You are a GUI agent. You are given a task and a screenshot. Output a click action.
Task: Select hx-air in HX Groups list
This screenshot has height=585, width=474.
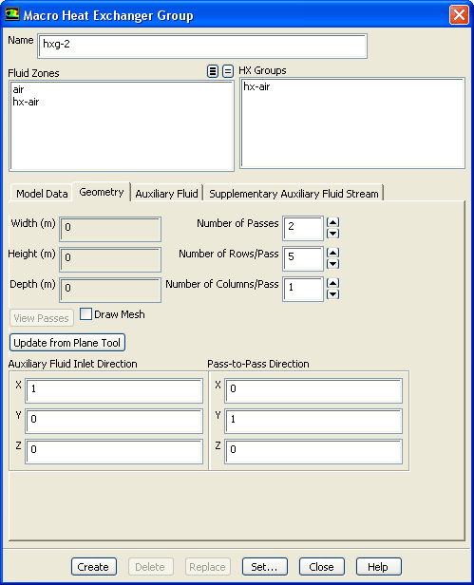tap(256, 86)
